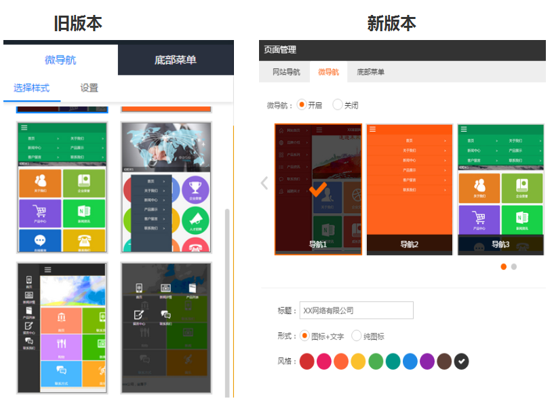
Task: Select 图标+文字 display form option
Action: [304, 336]
